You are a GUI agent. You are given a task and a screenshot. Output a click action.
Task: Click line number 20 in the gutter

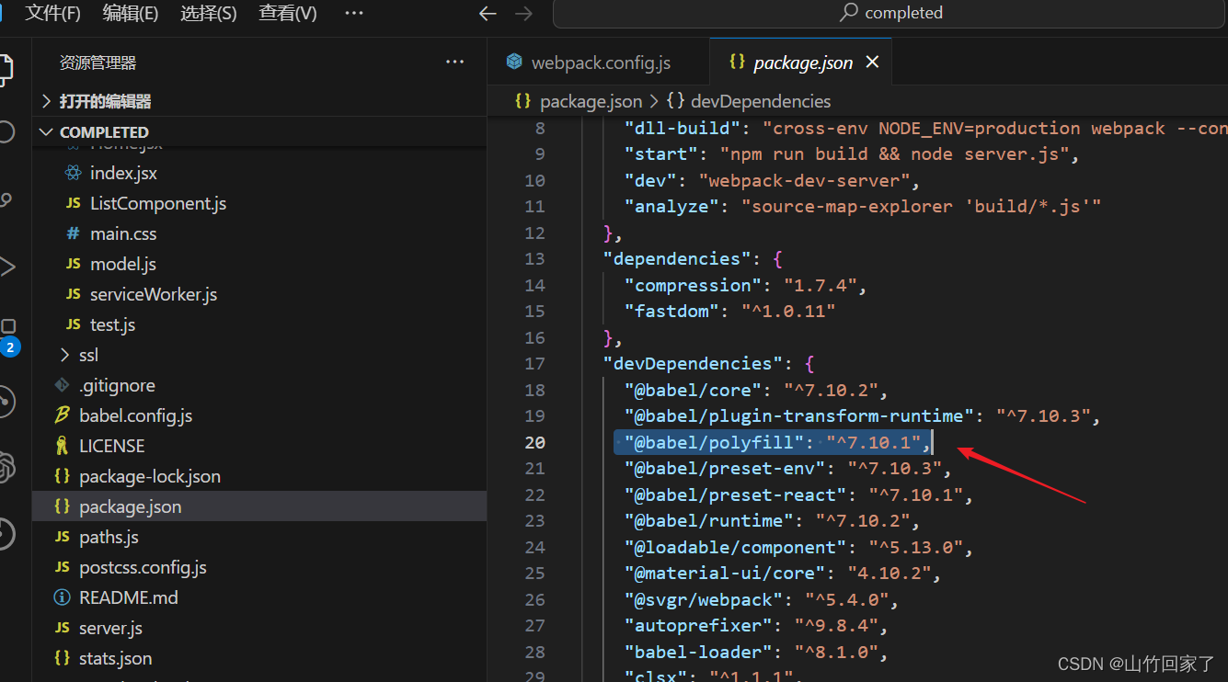pos(534,442)
